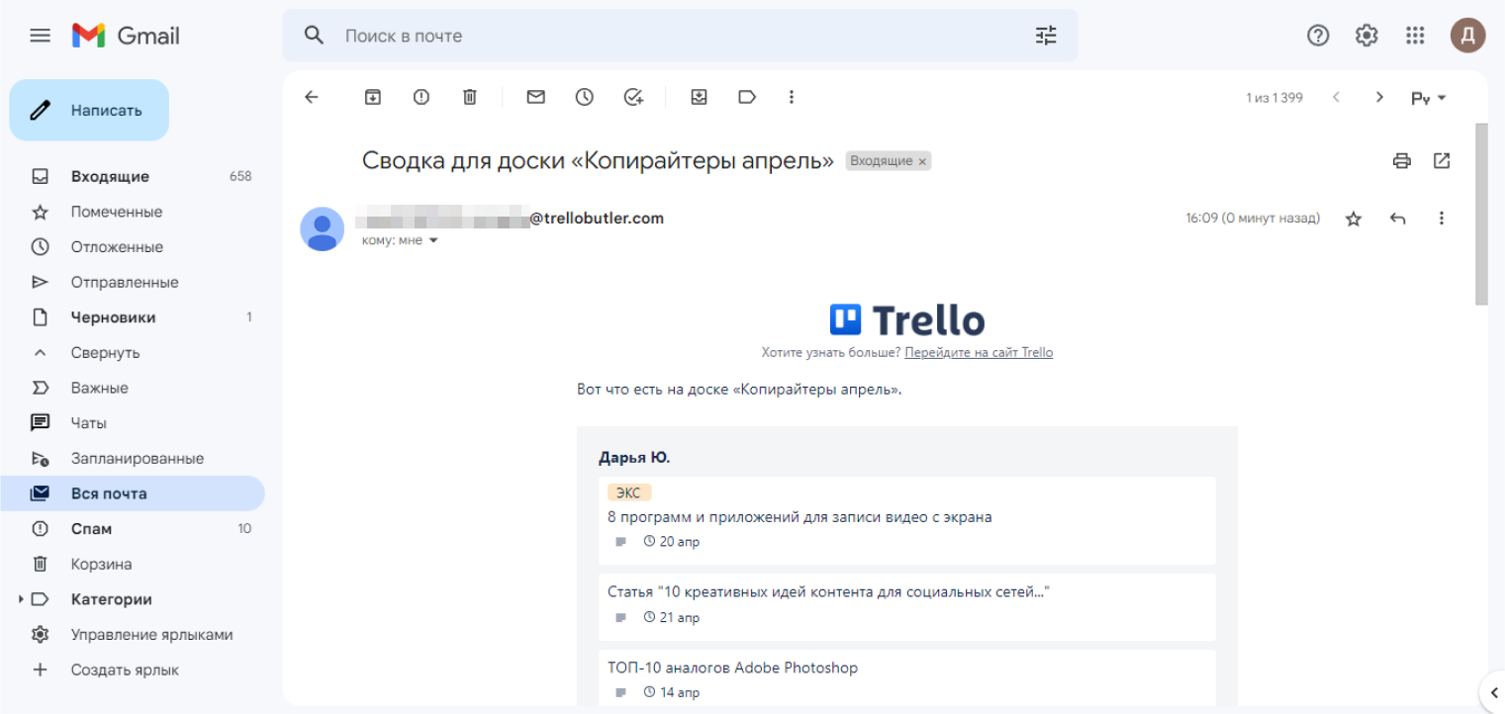Image resolution: width=1505 pixels, height=714 pixels.
Task: Archive this email
Action: [373, 97]
